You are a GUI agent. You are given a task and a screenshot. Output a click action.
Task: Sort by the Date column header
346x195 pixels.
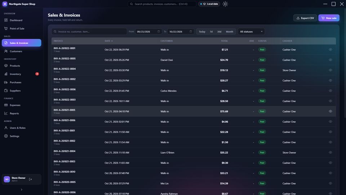108,41
